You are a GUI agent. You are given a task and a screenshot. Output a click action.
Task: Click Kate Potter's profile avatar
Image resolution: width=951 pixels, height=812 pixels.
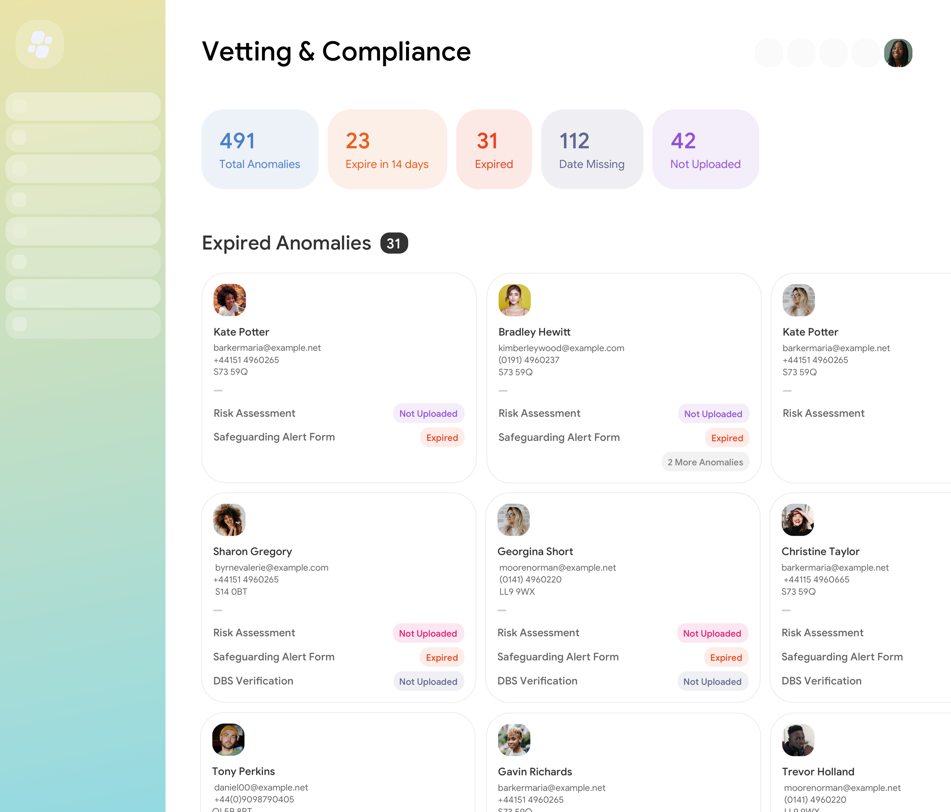click(x=229, y=299)
